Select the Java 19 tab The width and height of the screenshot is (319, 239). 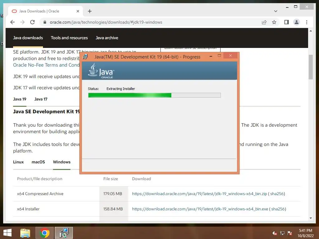coord(20,99)
